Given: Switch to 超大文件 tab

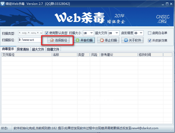Looking at the screenshot, I should point(38,49).
